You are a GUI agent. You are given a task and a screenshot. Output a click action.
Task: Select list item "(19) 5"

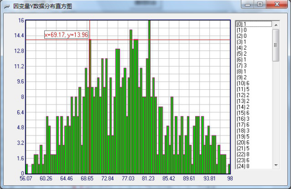[x=254, y=136]
